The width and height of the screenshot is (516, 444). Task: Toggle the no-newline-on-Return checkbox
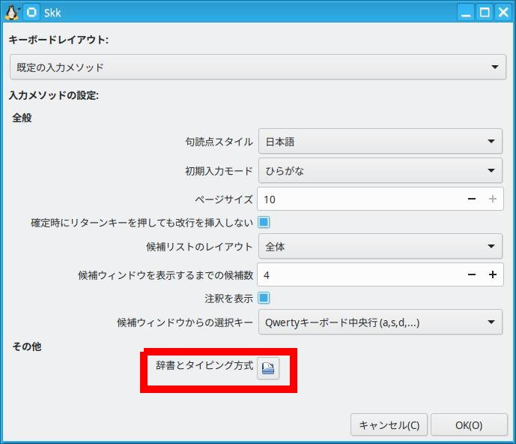[264, 223]
